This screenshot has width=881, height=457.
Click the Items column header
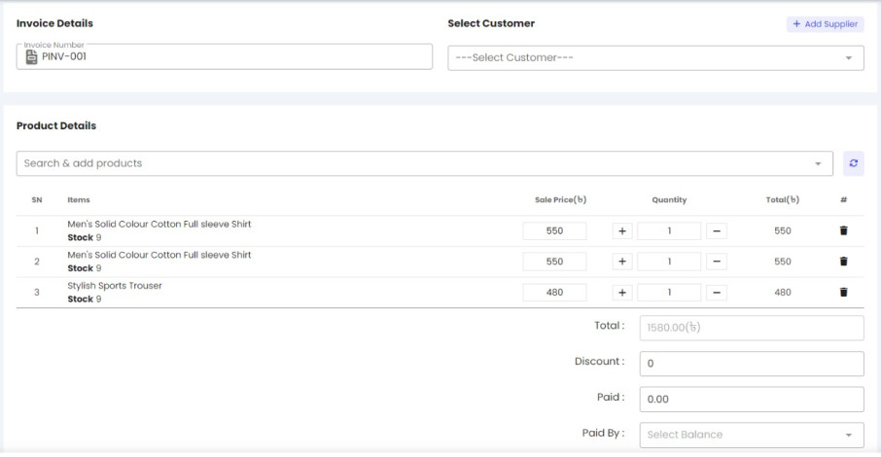pos(79,199)
